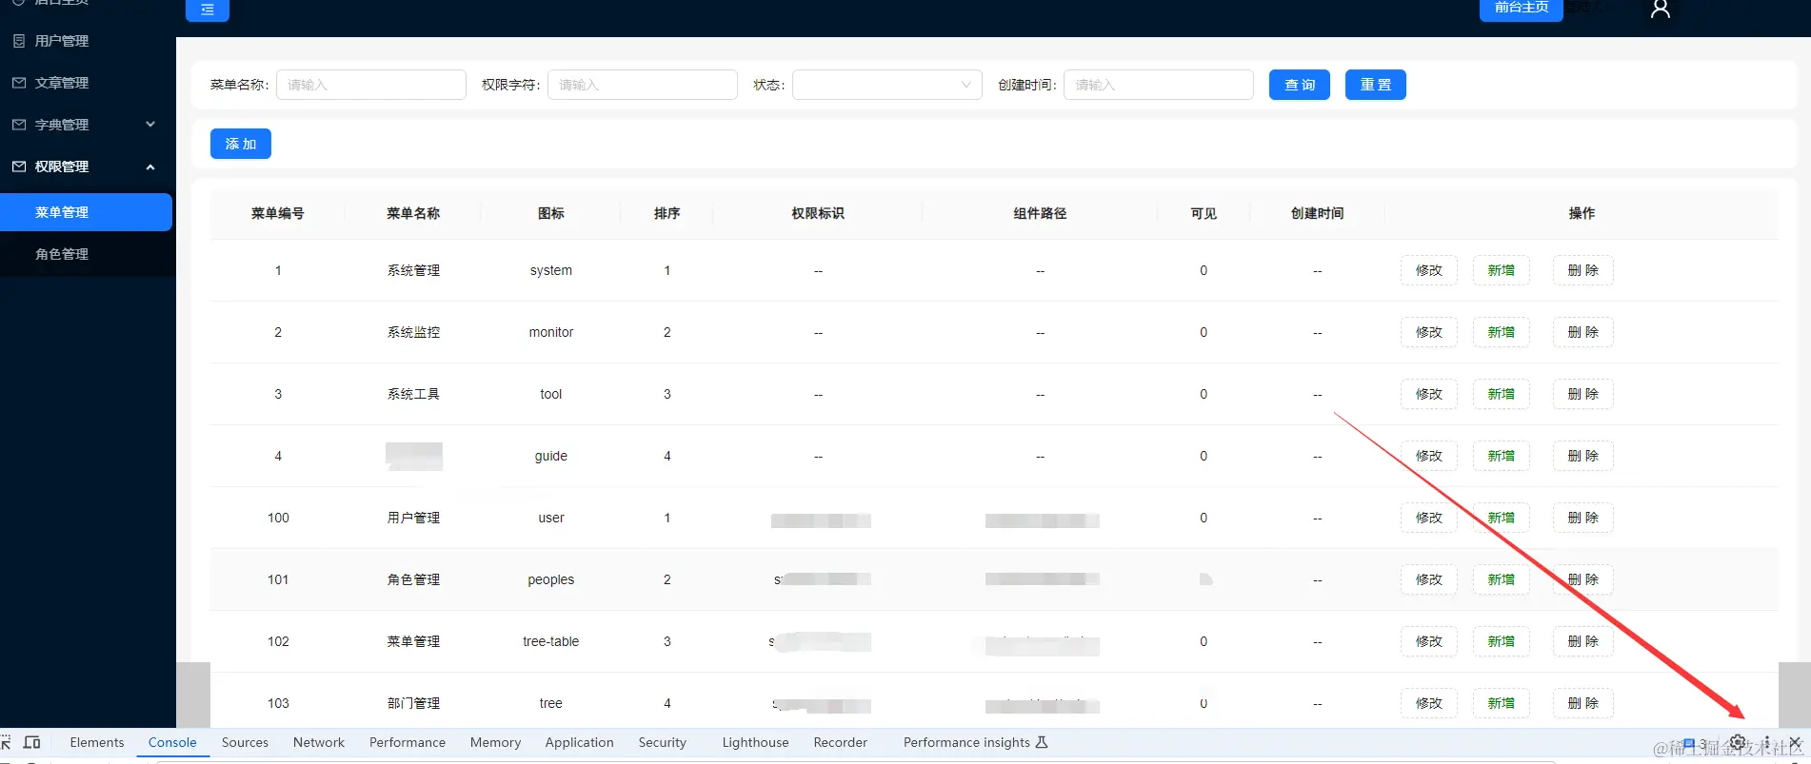Collapse 权限管理 submenu chevron
Image resolution: width=1811 pixels, height=764 pixels.
click(149, 167)
